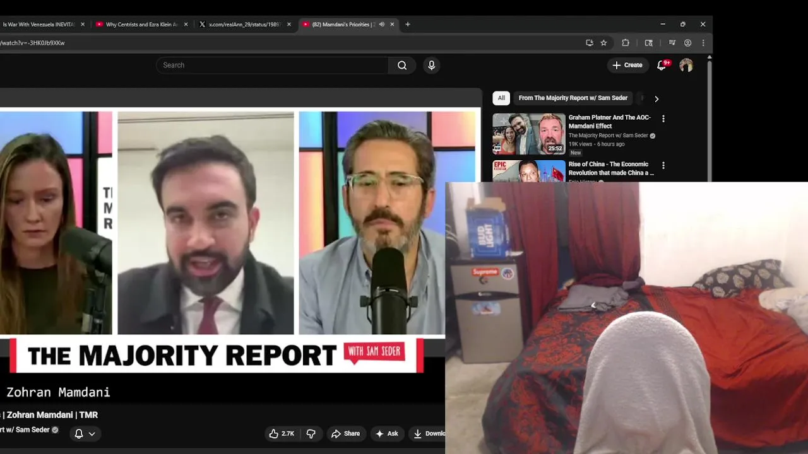Screen dimensions: 808x454
Task: Mute the Mamdani's Priorities tab audio icon
Action: [381, 25]
